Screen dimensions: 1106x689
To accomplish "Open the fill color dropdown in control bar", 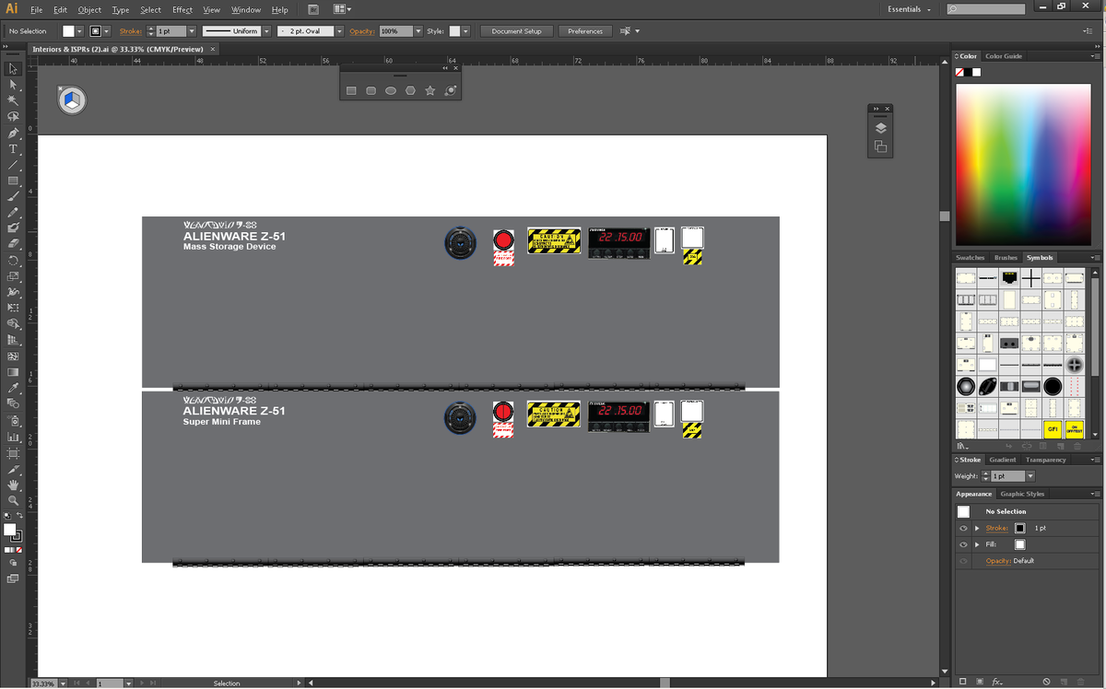I will 79,31.
